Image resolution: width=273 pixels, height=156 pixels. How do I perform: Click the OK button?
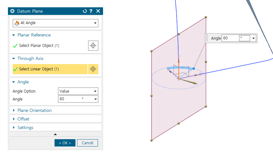click(x=65, y=143)
